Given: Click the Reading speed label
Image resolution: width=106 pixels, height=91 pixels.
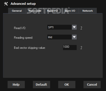Looking at the screenshot, I should [x=23, y=38].
